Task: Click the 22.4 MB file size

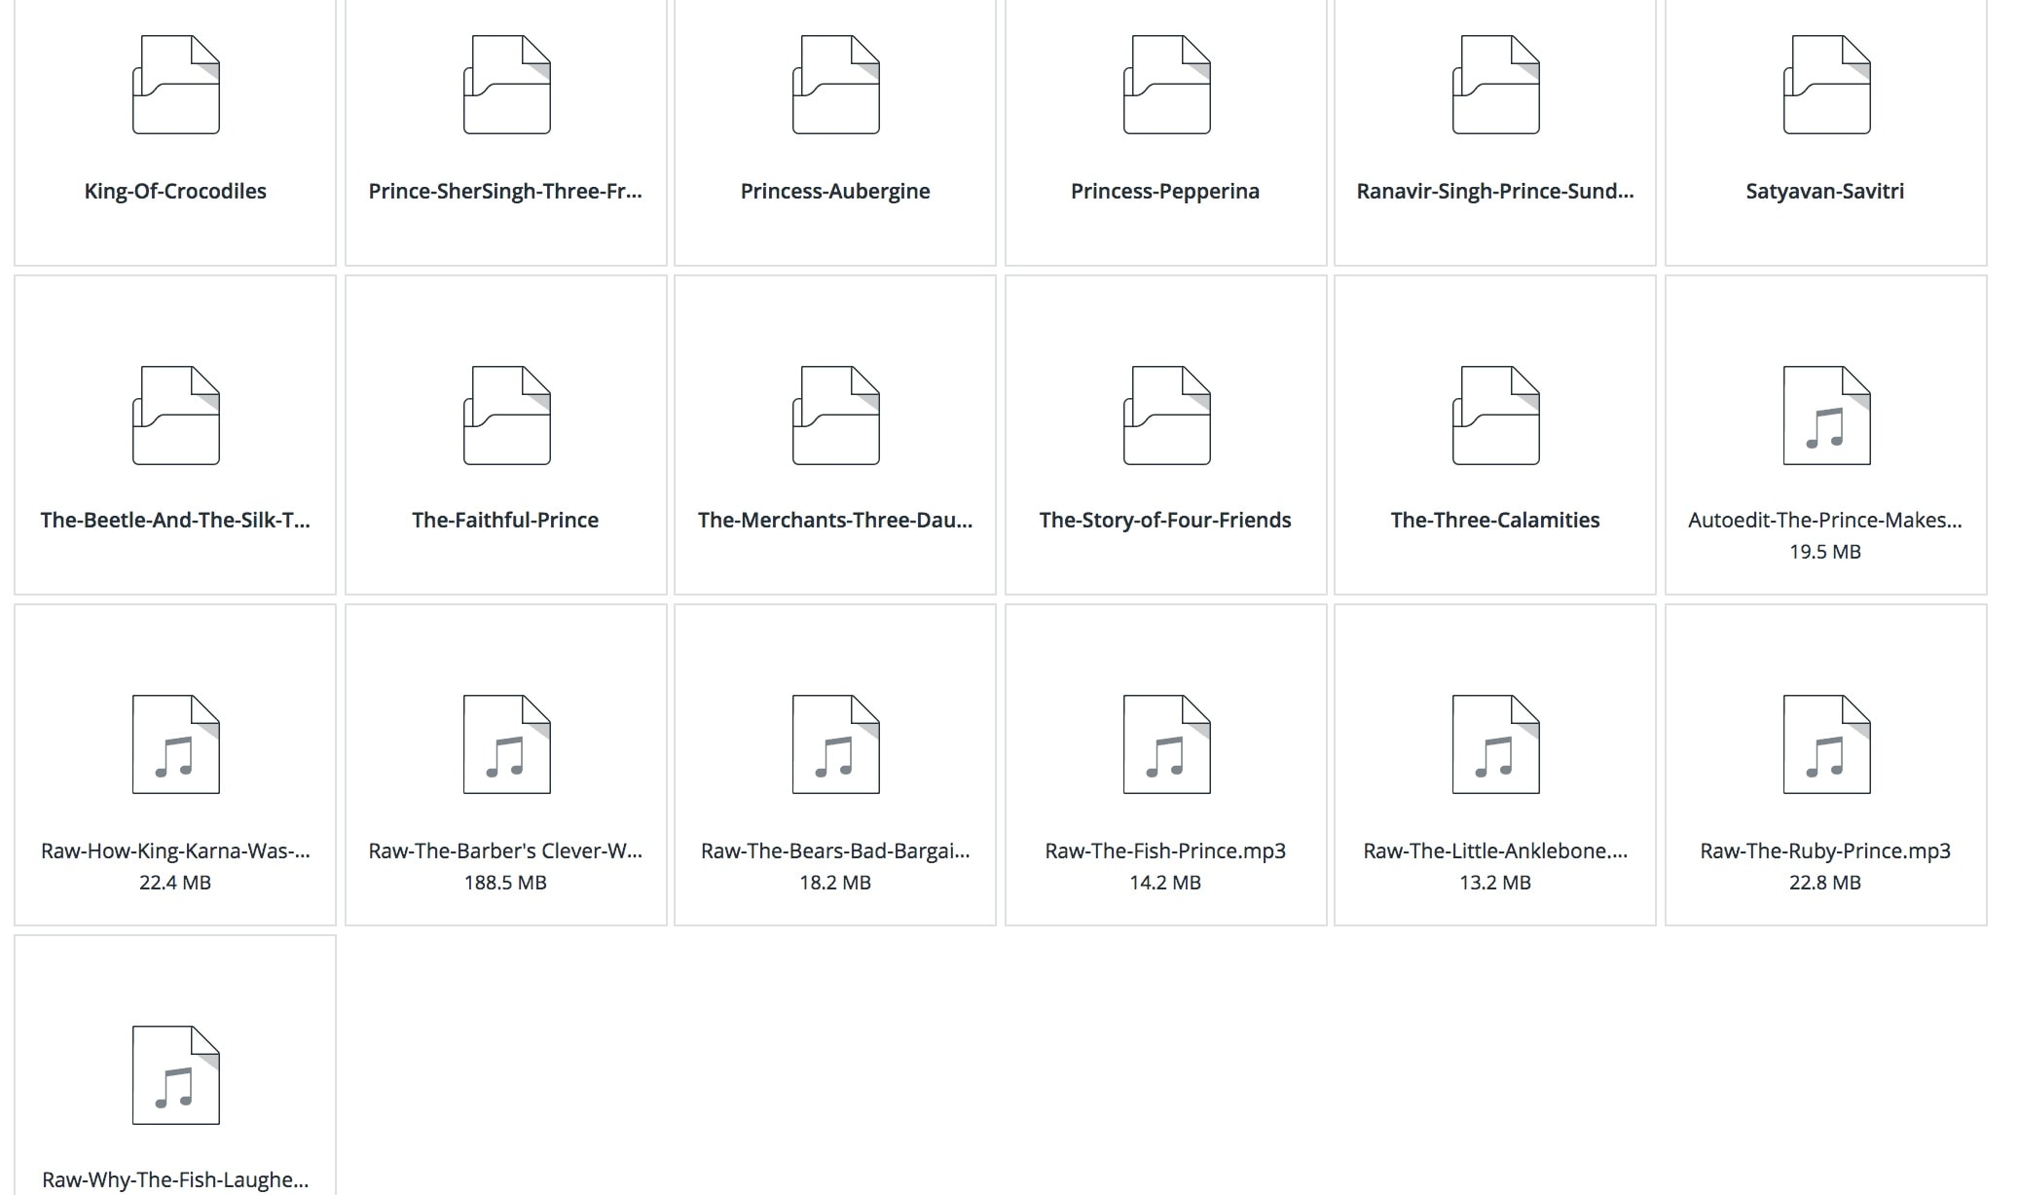Action: pyautogui.click(x=175, y=883)
